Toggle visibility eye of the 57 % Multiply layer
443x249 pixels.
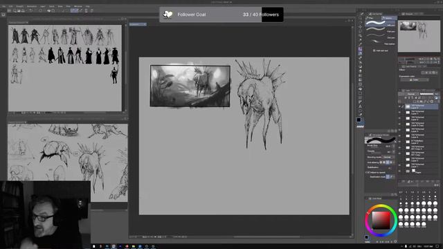pos(399,141)
